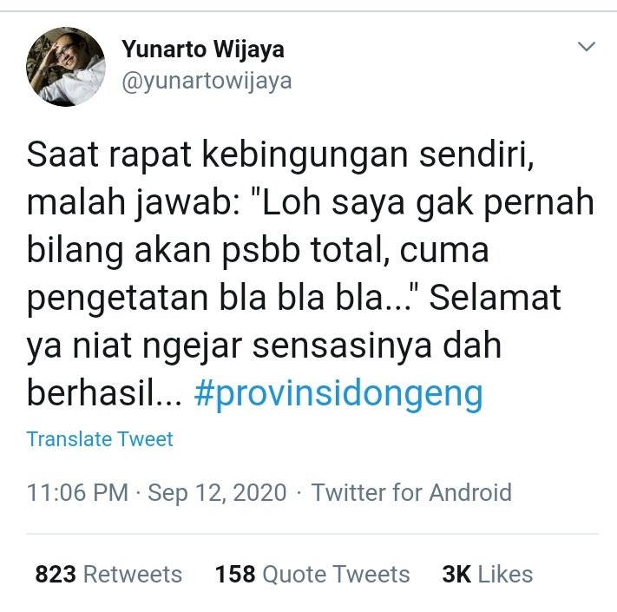The height and width of the screenshot is (612, 617).
Task: Click the display name Yunarto Wijaya
Action: [203, 50]
